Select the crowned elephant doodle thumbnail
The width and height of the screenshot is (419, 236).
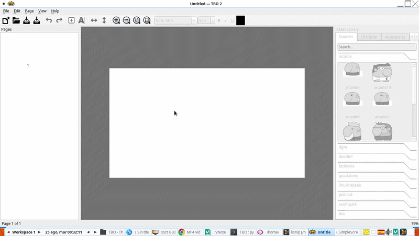coord(352,131)
